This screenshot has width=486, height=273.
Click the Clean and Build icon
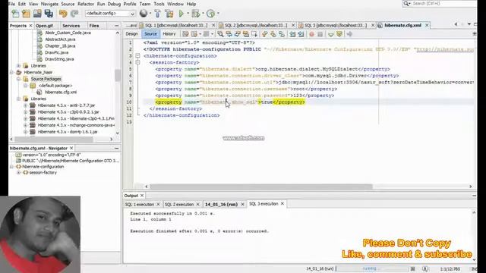(x=169, y=14)
